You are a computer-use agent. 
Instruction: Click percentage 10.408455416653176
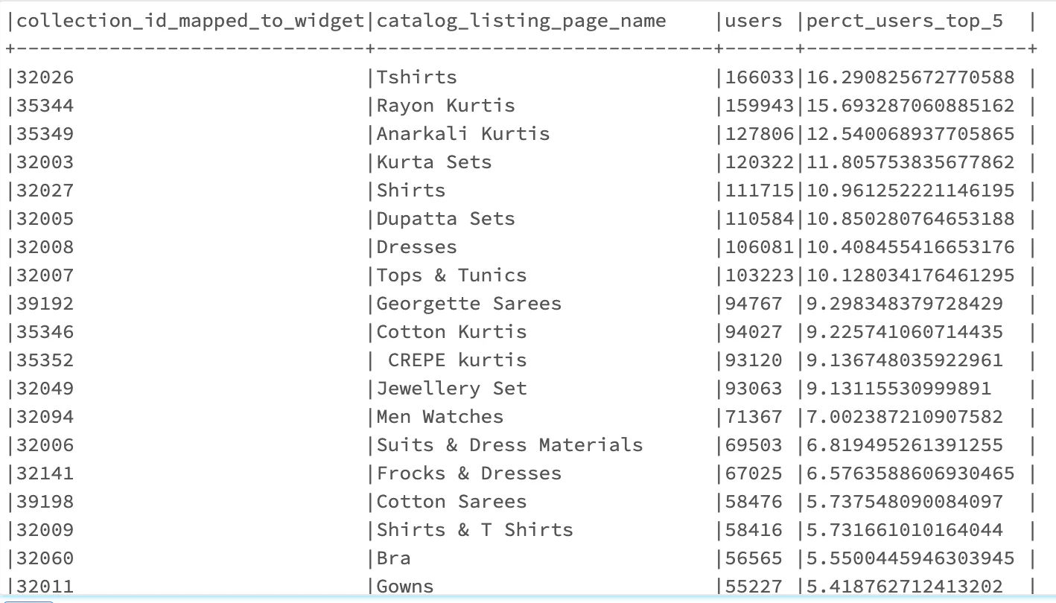point(910,247)
